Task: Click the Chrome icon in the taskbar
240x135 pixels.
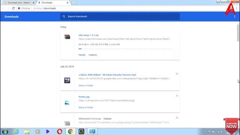Action: pyautogui.click(x=70, y=132)
